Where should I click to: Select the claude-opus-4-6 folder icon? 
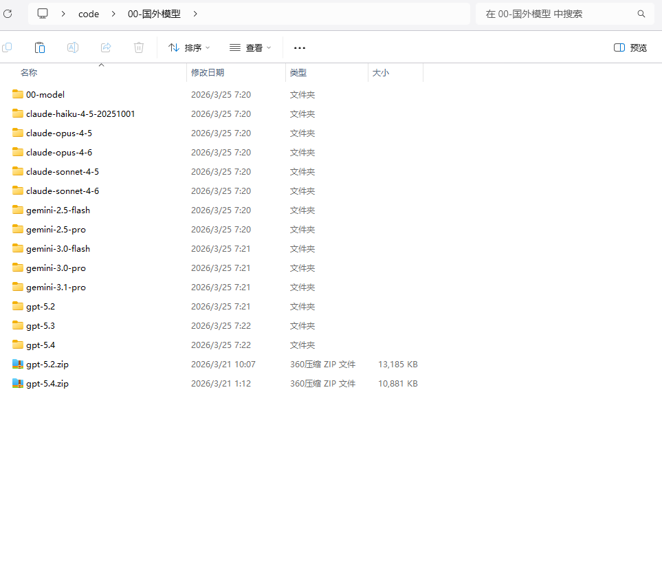(x=18, y=152)
